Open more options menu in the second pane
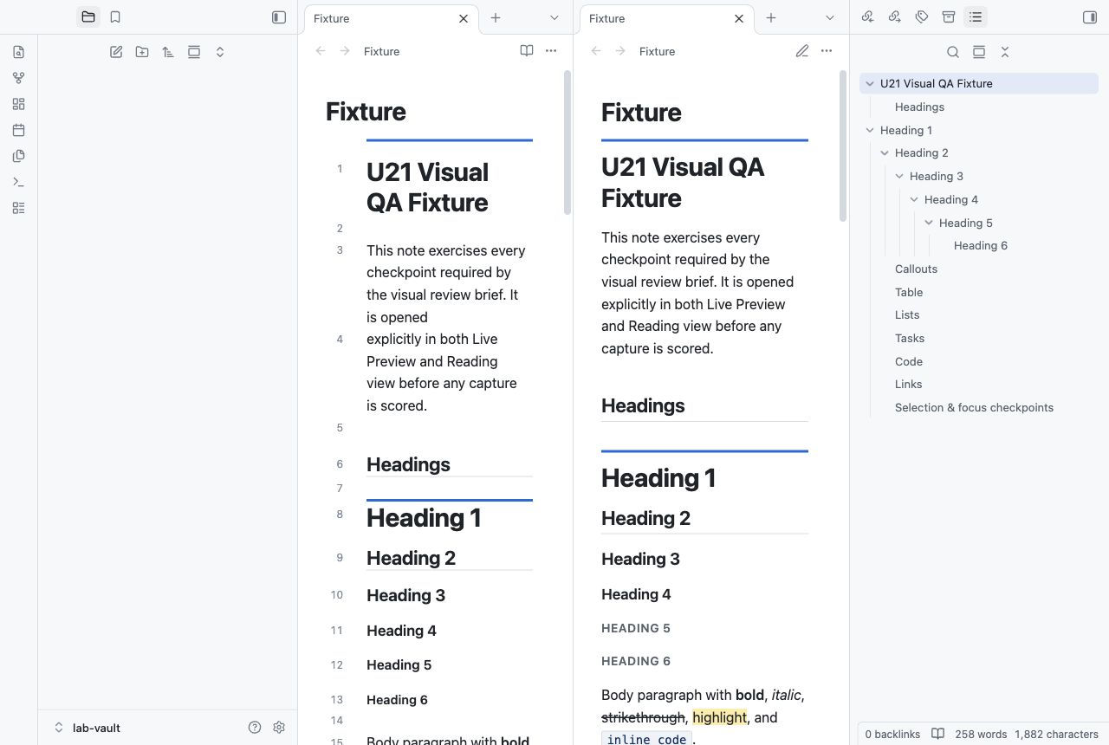Image resolution: width=1109 pixels, height=745 pixels. click(x=827, y=51)
